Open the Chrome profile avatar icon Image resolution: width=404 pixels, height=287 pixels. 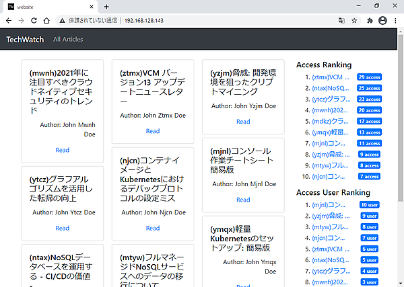[382, 20]
